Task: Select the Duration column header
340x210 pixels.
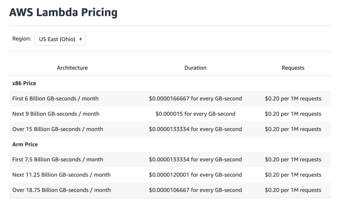Action: point(196,68)
